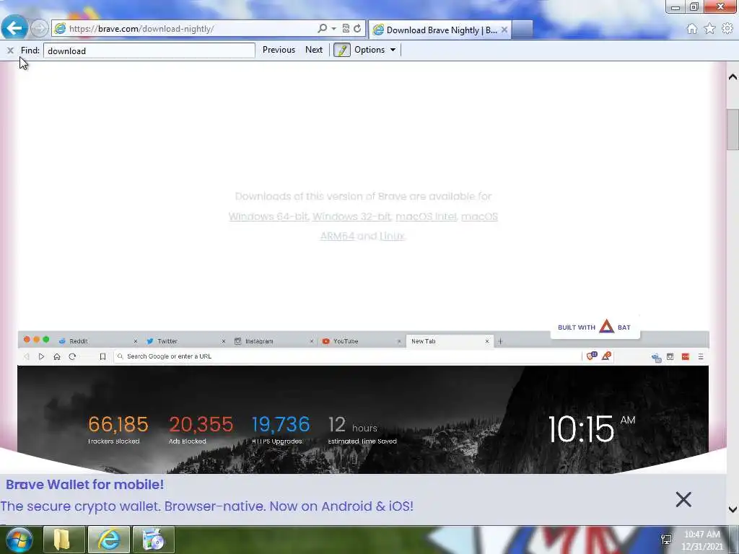Click the vertical scrollbar thumb
Image resolution: width=739 pixels, height=554 pixels.
(733, 130)
